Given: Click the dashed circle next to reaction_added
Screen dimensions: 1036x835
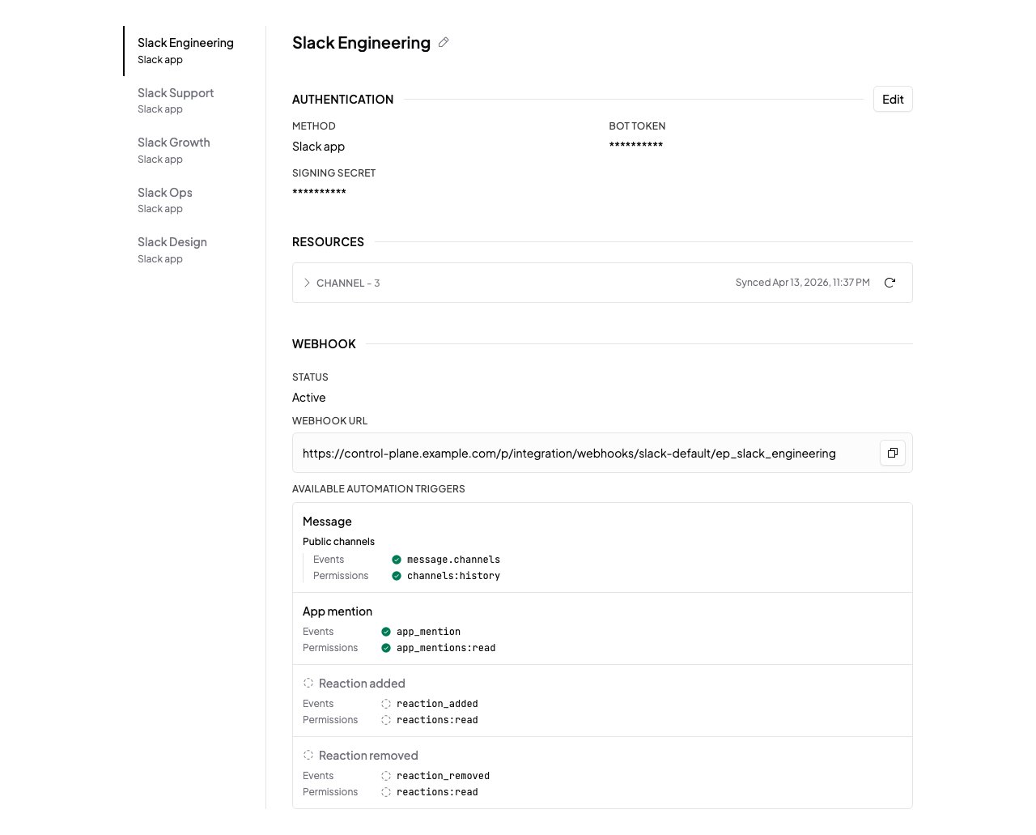Looking at the screenshot, I should coord(386,704).
